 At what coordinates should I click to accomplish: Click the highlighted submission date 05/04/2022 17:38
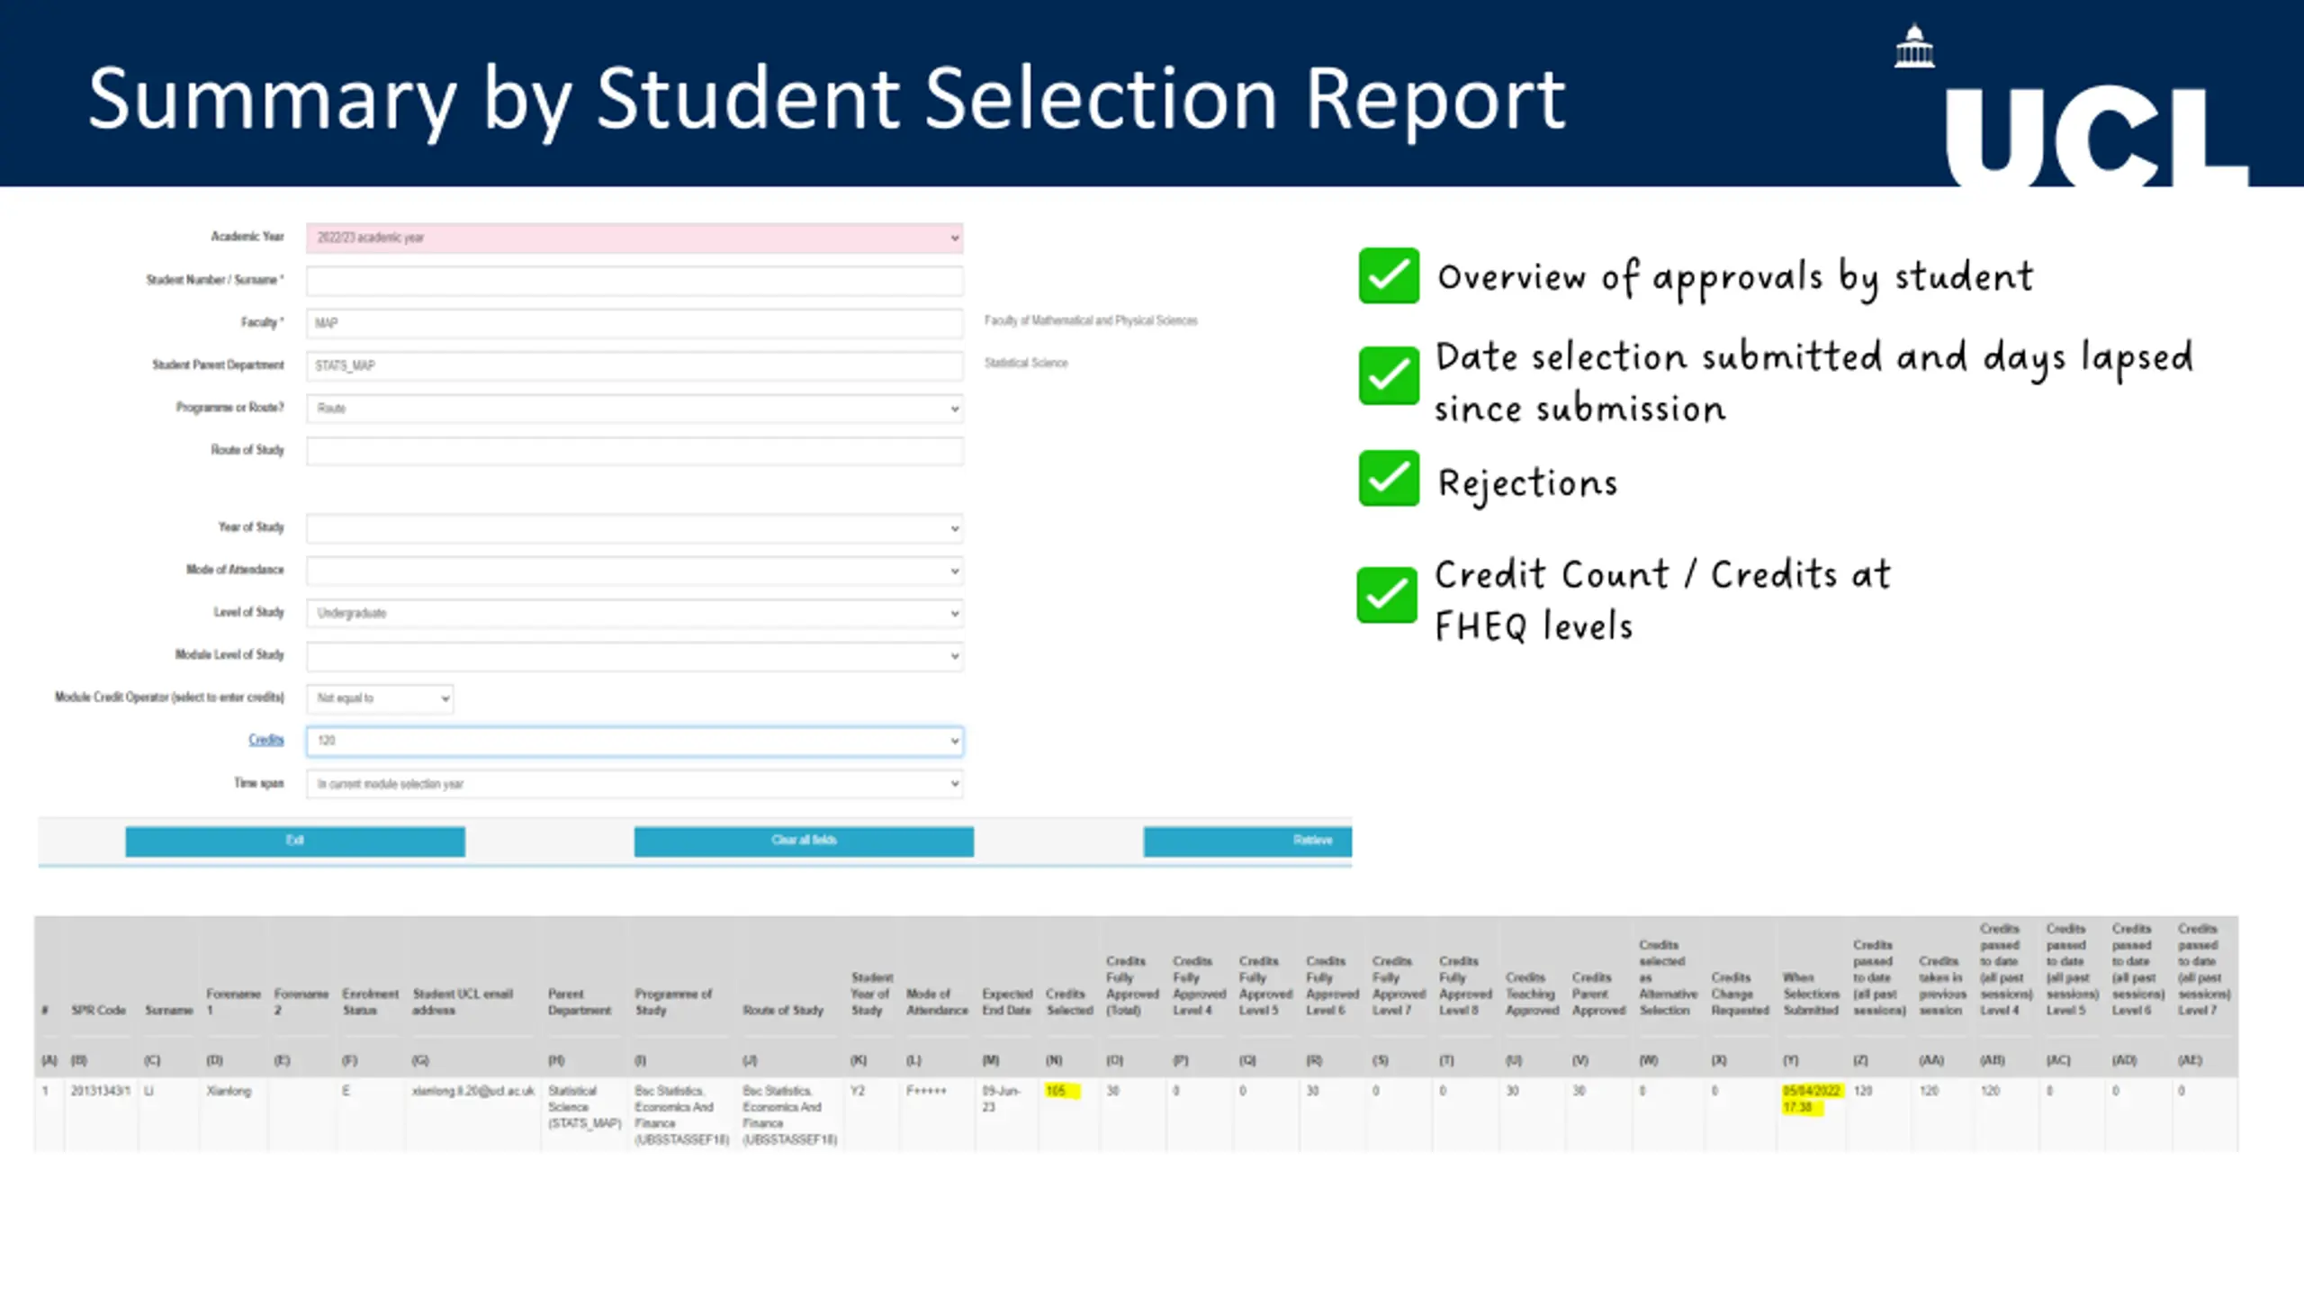tap(1812, 1099)
